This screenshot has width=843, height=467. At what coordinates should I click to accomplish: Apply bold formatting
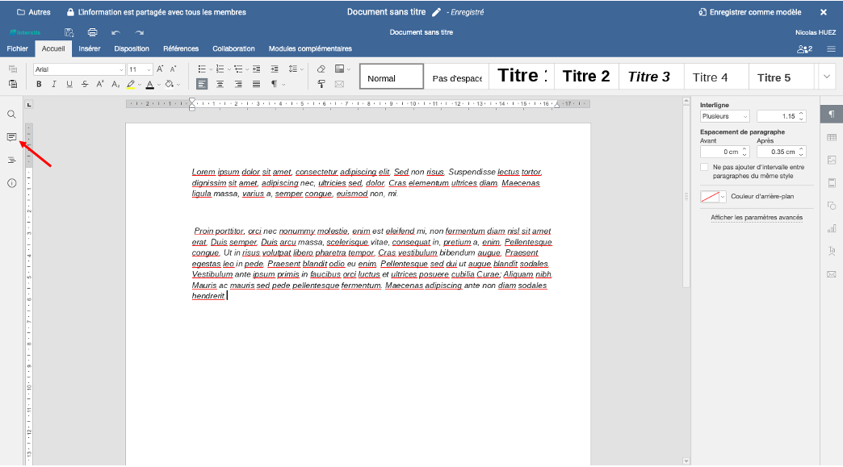point(39,84)
